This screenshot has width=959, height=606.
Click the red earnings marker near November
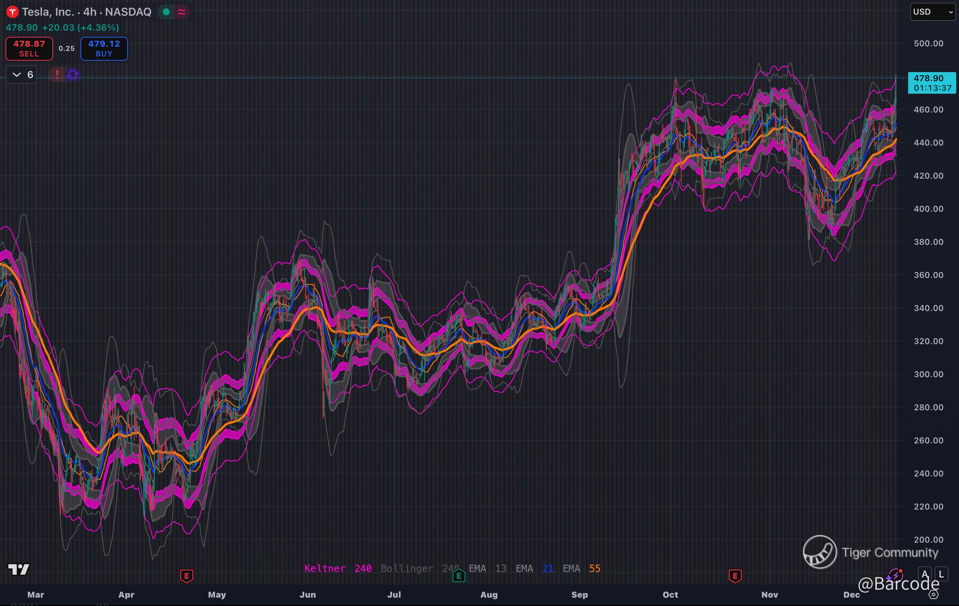tap(735, 576)
